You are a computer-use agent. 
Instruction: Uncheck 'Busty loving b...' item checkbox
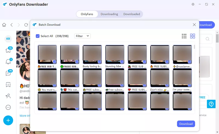tap(99, 62)
